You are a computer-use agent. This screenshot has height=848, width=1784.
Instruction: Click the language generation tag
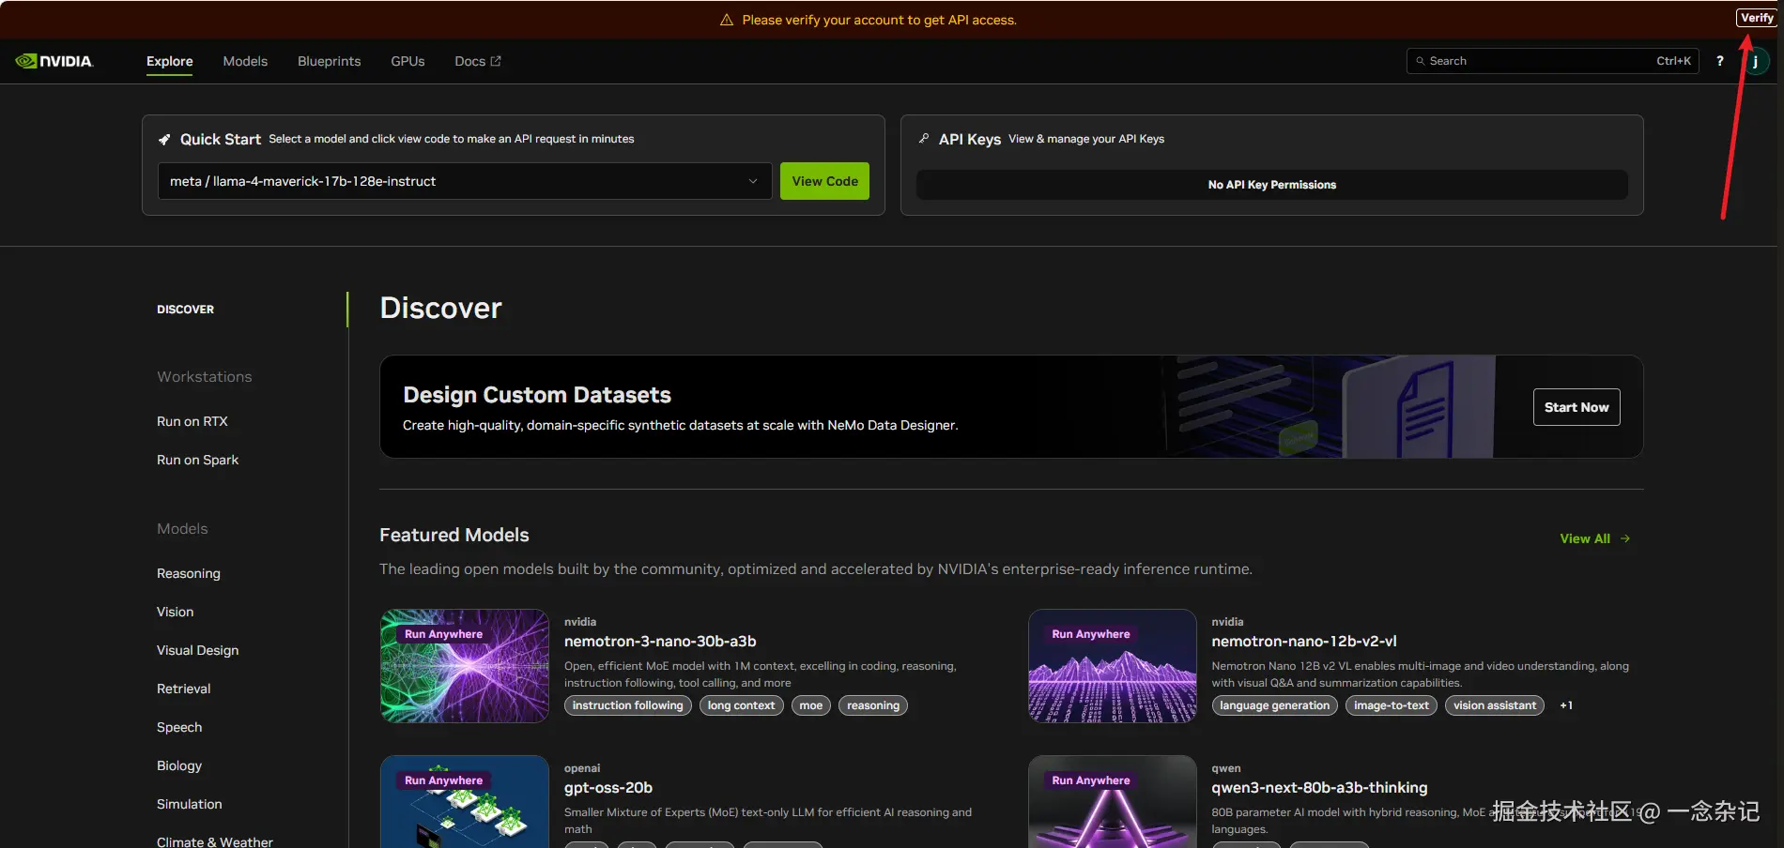pyautogui.click(x=1275, y=705)
